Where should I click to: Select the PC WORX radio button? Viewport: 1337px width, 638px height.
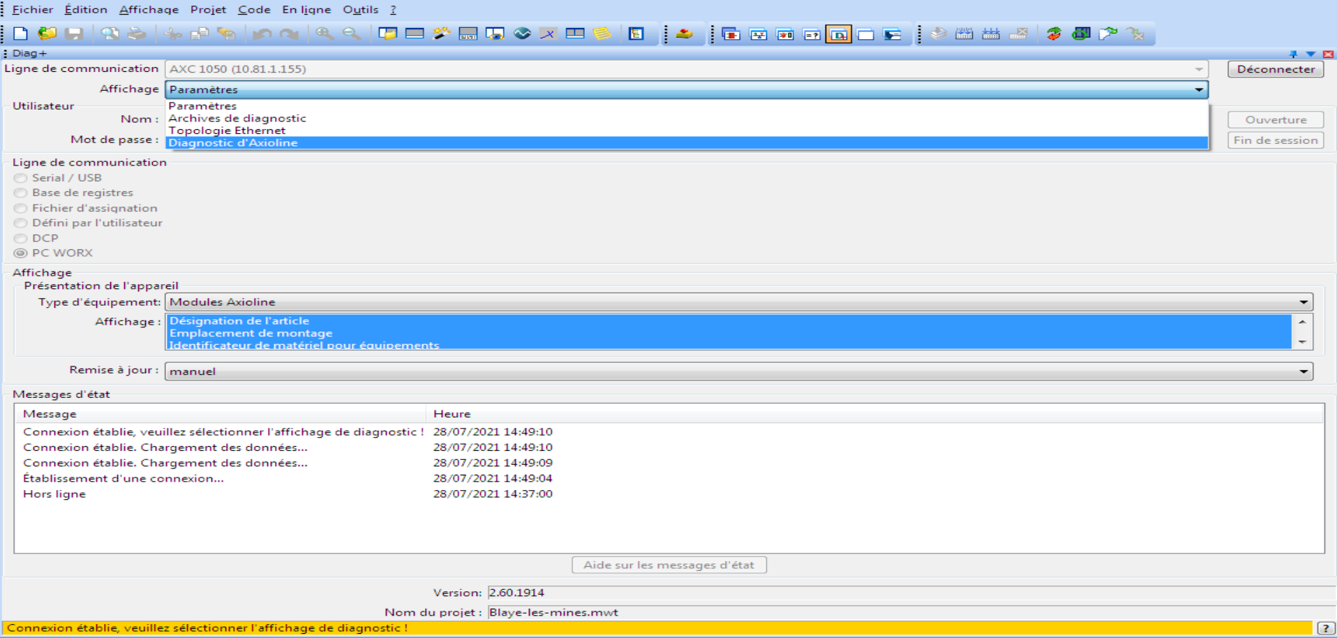click(21, 253)
